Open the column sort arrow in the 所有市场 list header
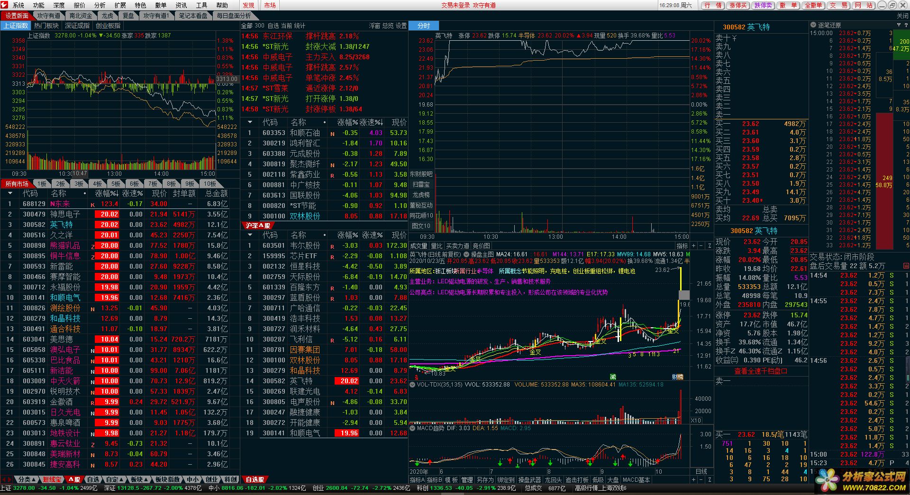This screenshot has width=910, height=495. 10,193
